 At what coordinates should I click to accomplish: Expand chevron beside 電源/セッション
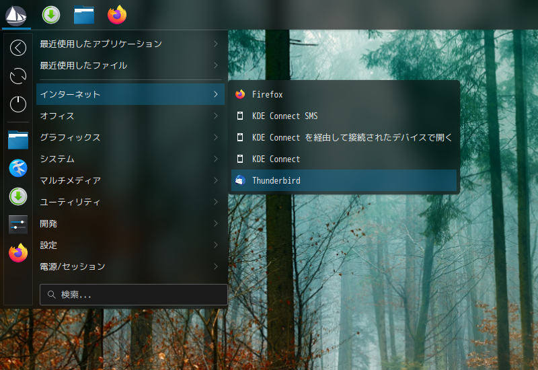coord(216,266)
